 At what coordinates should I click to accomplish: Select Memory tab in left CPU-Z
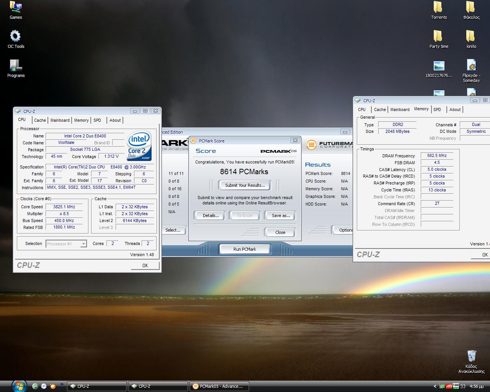(81, 120)
